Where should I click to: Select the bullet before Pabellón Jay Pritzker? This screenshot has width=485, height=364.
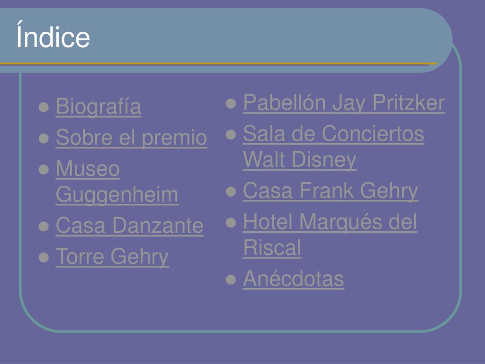tap(232, 103)
